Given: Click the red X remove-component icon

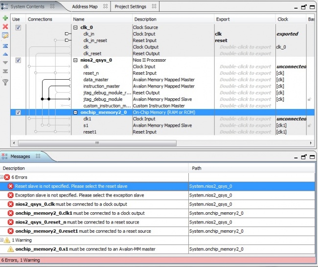Looking at the screenshot, I should pos(5,26).
